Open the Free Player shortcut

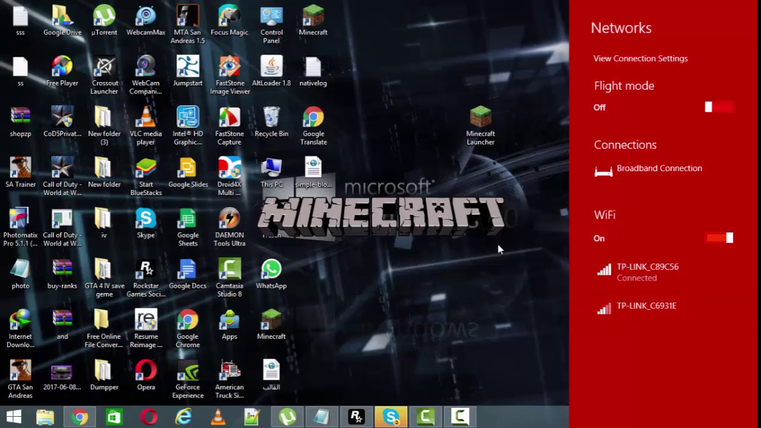[x=62, y=71]
